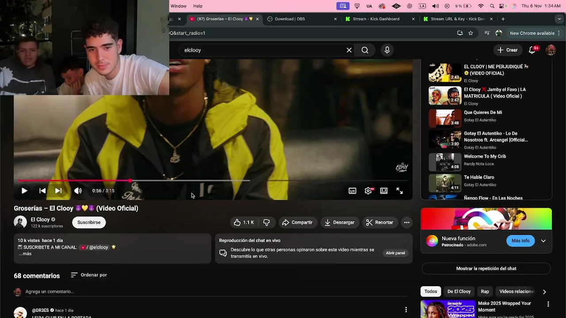Image resolution: width=566 pixels, height=318 pixels.
Task: Show more filter chips with arrow
Action: point(544,291)
